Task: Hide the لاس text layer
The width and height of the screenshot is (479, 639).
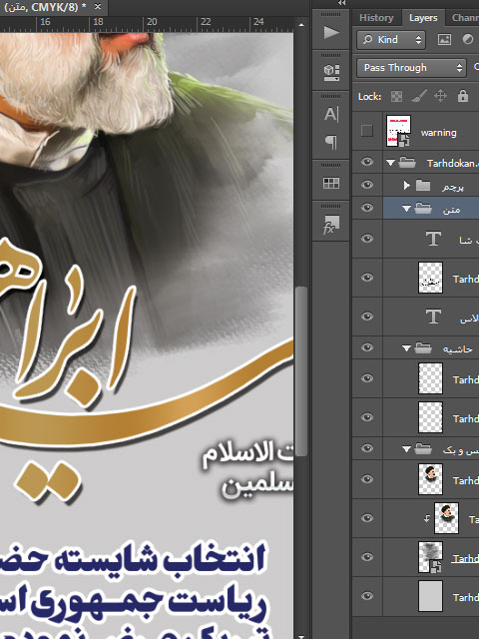Action: click(367, 317)
